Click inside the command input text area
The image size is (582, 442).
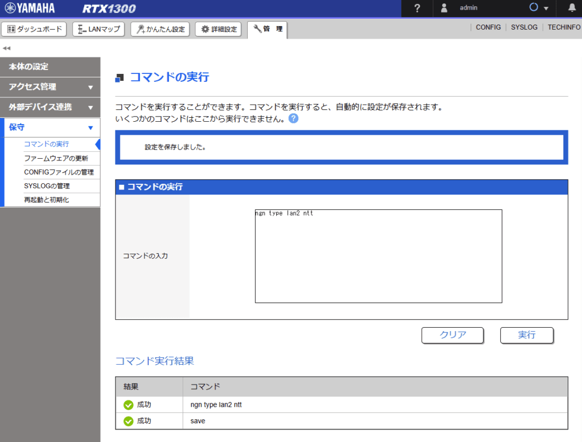tap(378, 256)
